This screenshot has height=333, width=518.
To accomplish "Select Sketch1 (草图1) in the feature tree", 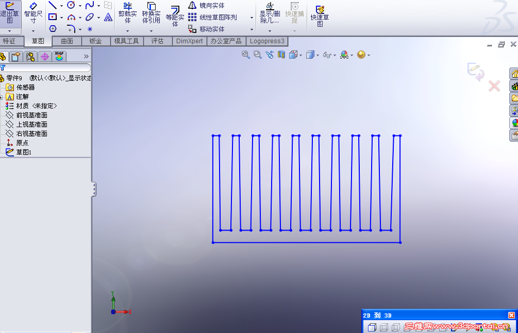I will (x=19, y=152).
